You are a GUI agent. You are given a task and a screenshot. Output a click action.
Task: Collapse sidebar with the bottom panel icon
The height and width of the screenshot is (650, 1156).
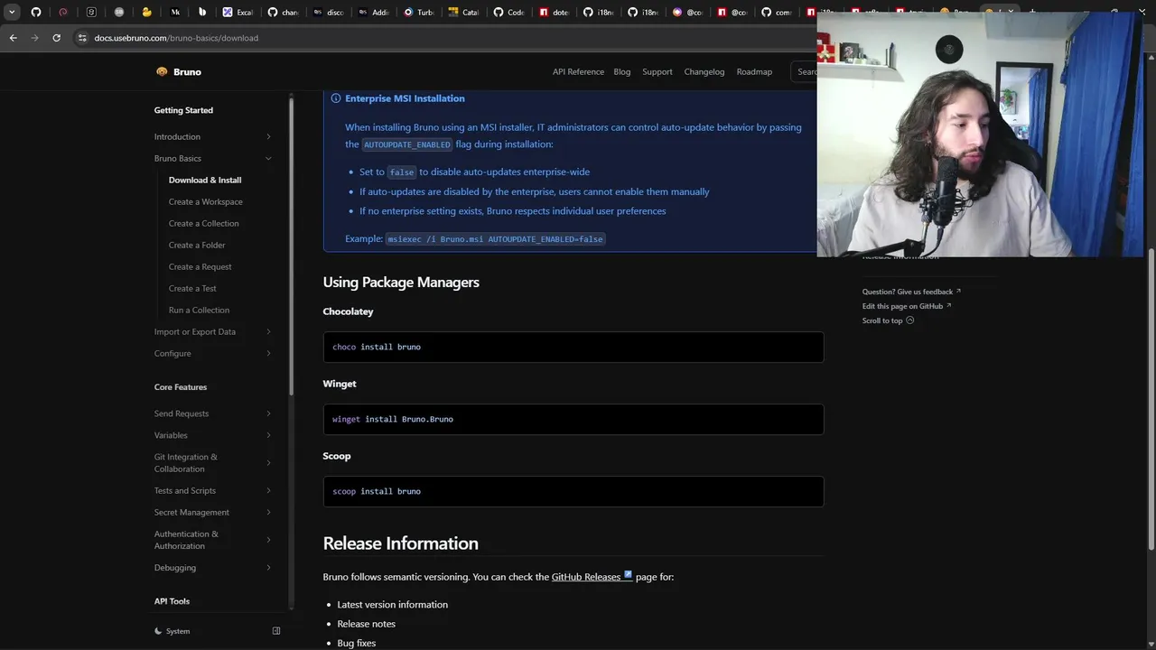(x=276, y=631)
